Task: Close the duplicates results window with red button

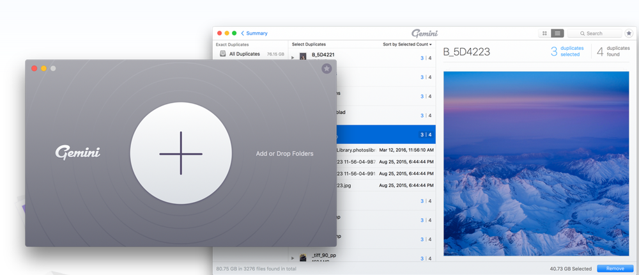Action: click(219, 33)
